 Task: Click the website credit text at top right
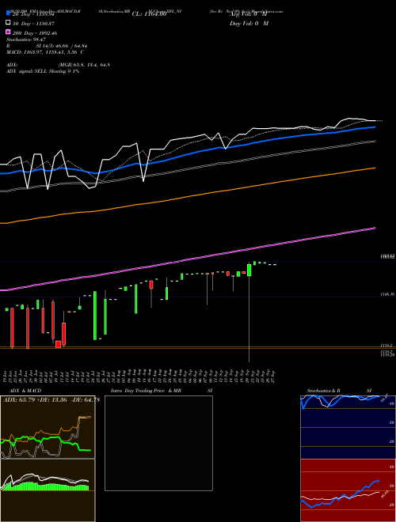(246, 11)
